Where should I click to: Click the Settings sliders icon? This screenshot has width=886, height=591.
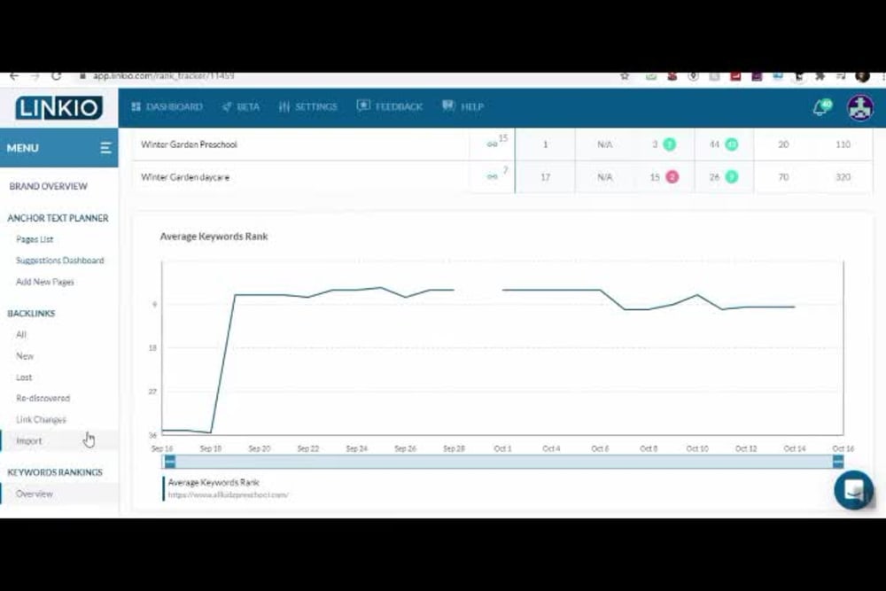284,107
